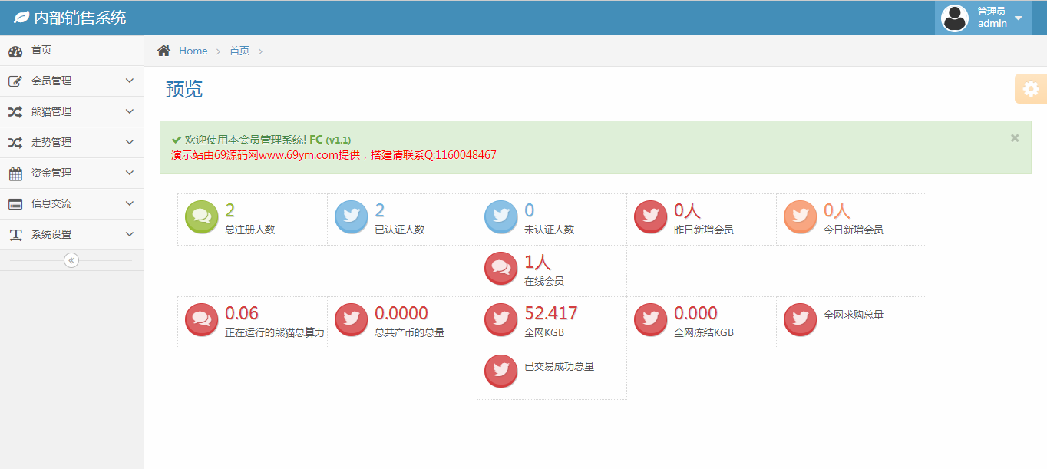The image size is (1047, 469).
Task: Click the red icon for 已交易成功总量
Action: (501, 372)
